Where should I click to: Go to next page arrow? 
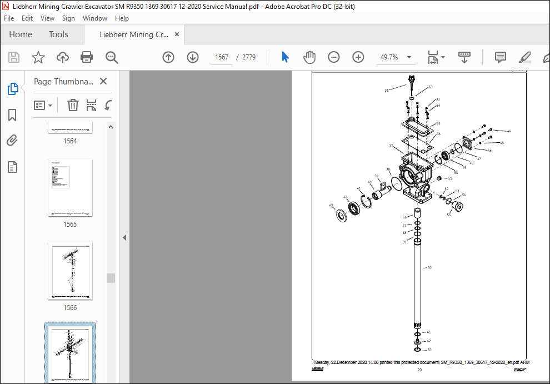[193, 57]
